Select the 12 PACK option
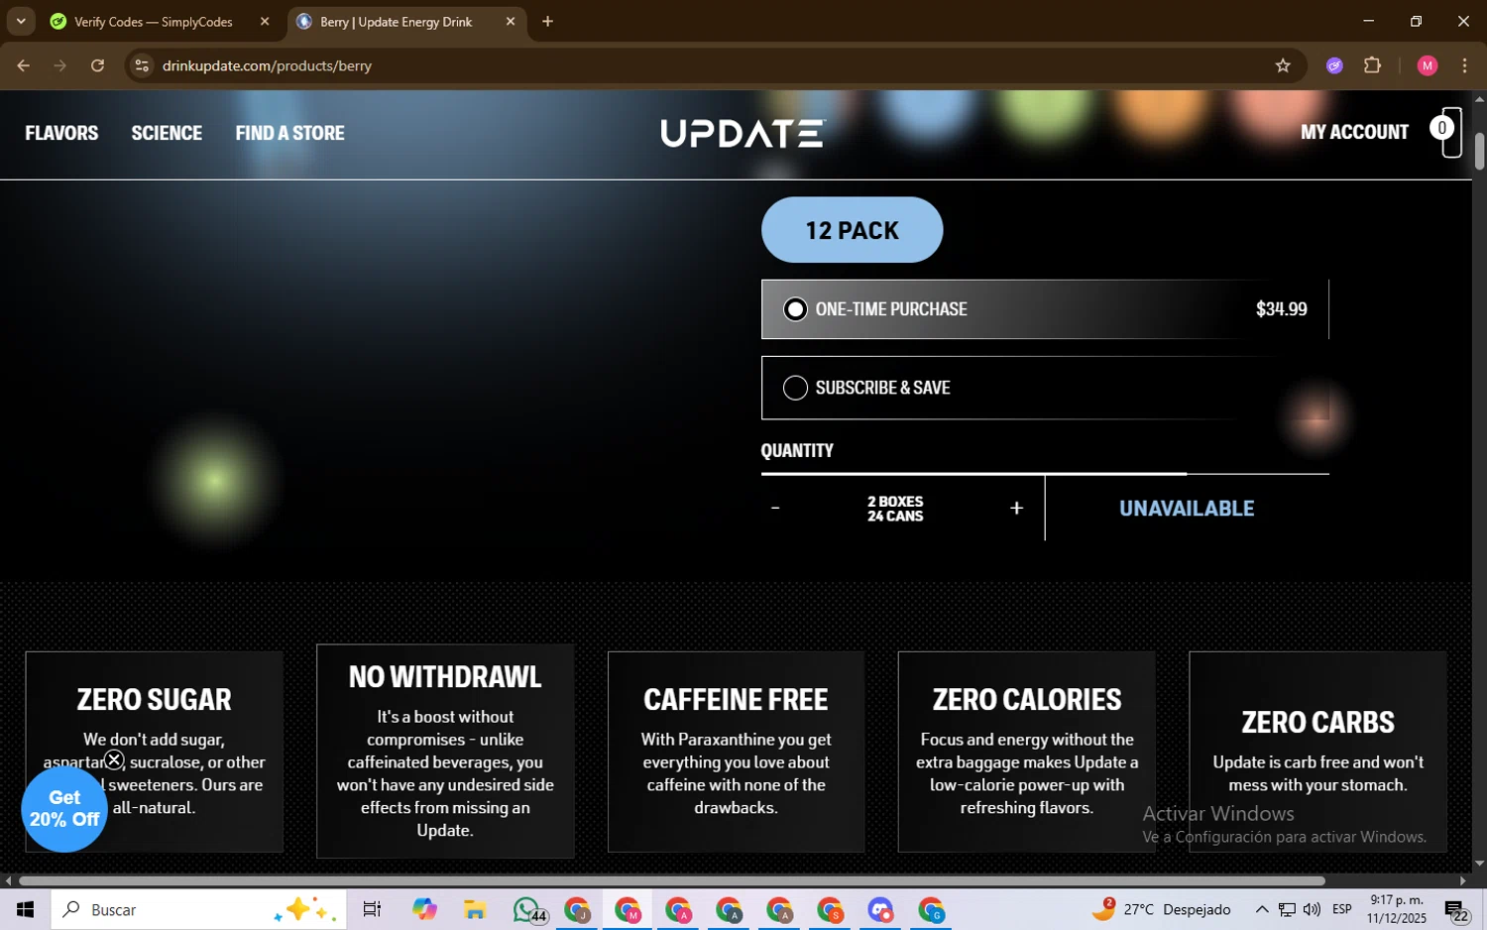This screenshot has height=930, width=1487. tap(852, 230)
